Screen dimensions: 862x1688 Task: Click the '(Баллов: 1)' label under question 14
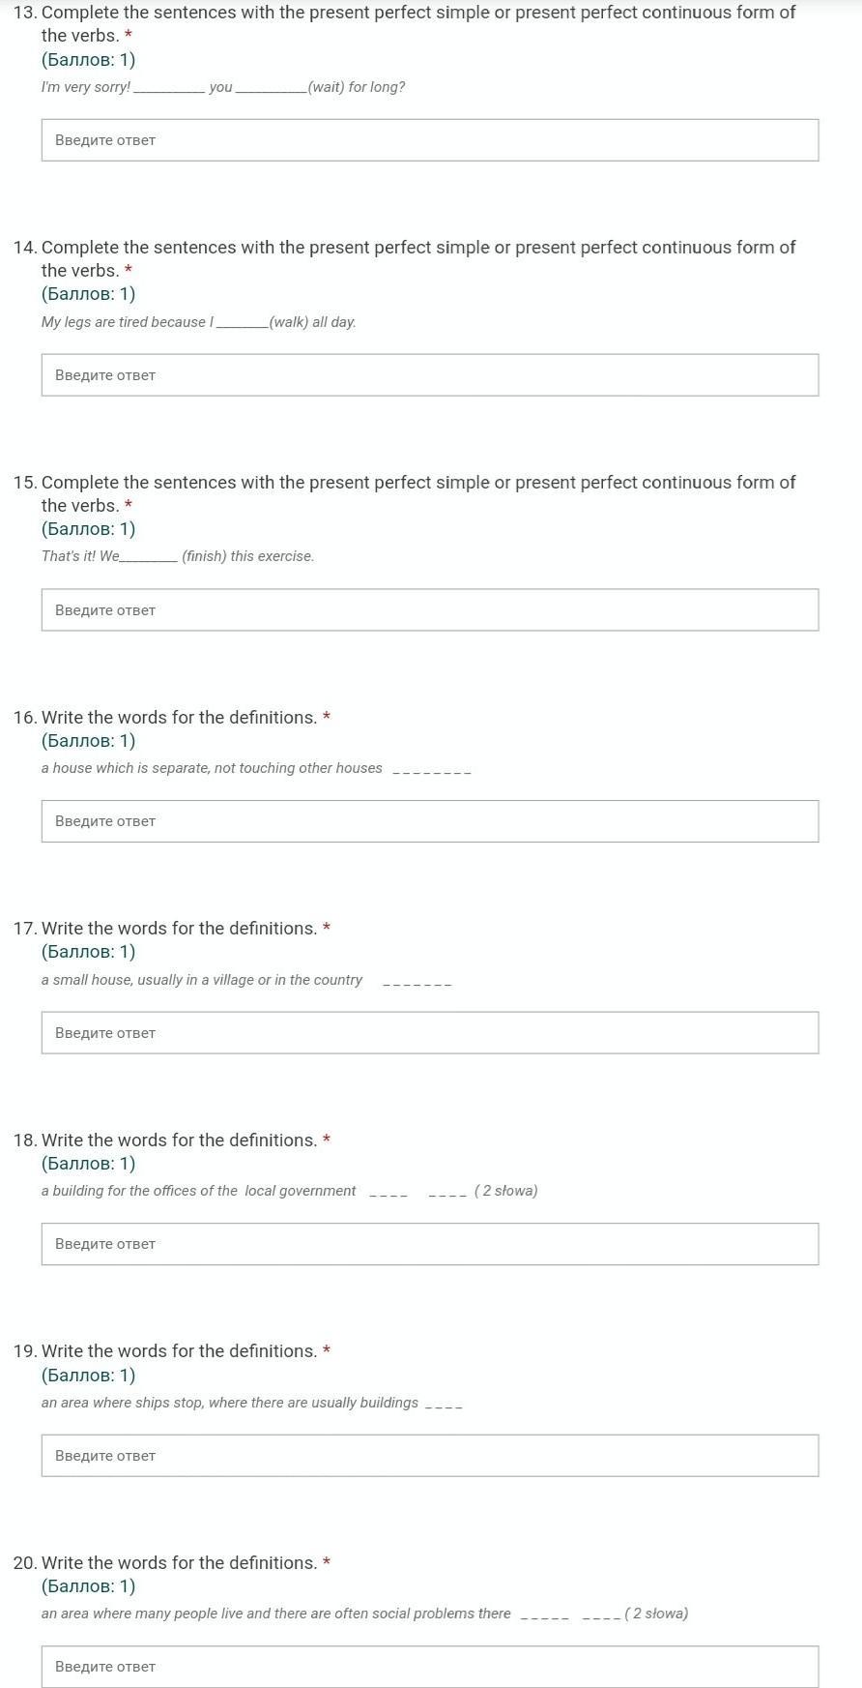click(88, 294)
